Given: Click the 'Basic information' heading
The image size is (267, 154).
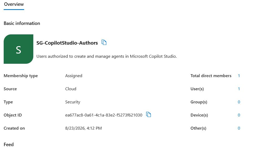Looking at the screenshot, I should coord(22,23).
